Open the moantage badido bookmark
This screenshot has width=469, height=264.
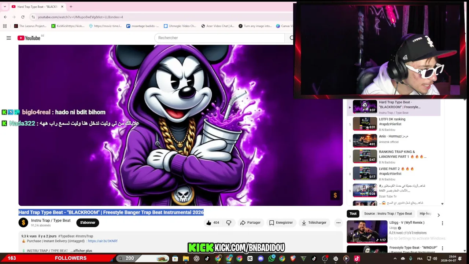143,26
